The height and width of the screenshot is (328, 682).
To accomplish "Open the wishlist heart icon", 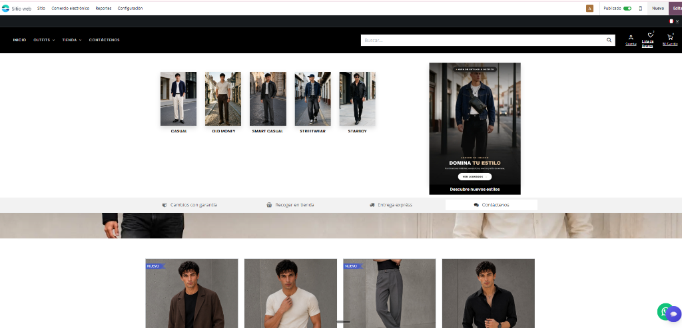I will [x=650, y=35].
